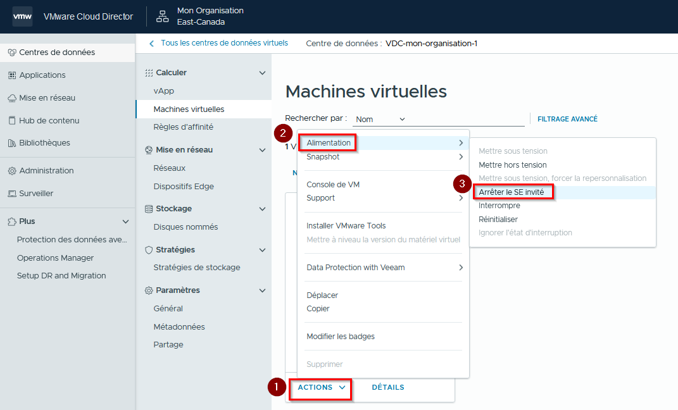
Task: Click VDC-mon-organisation-1 datacenter name
Action: pyautogui.click(x=432, y=44)
